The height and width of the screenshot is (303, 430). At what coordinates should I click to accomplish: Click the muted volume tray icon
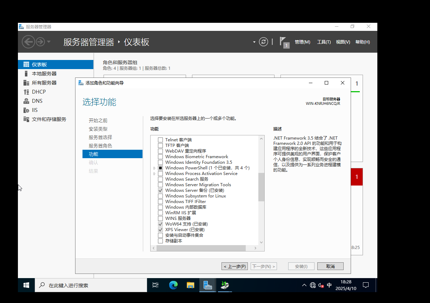pyautogui.click(x=321, y=285)
